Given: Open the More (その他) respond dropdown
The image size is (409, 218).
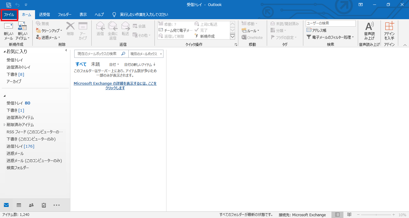Looking at the screenshot, I should pos(141,35).
